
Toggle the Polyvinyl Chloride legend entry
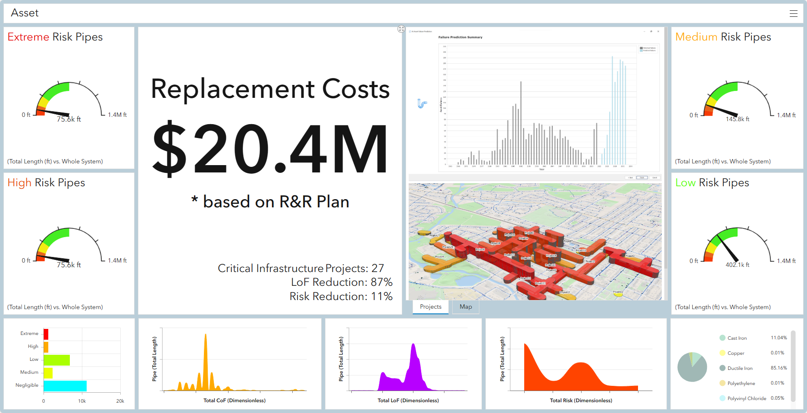click(x=747, y=398)
